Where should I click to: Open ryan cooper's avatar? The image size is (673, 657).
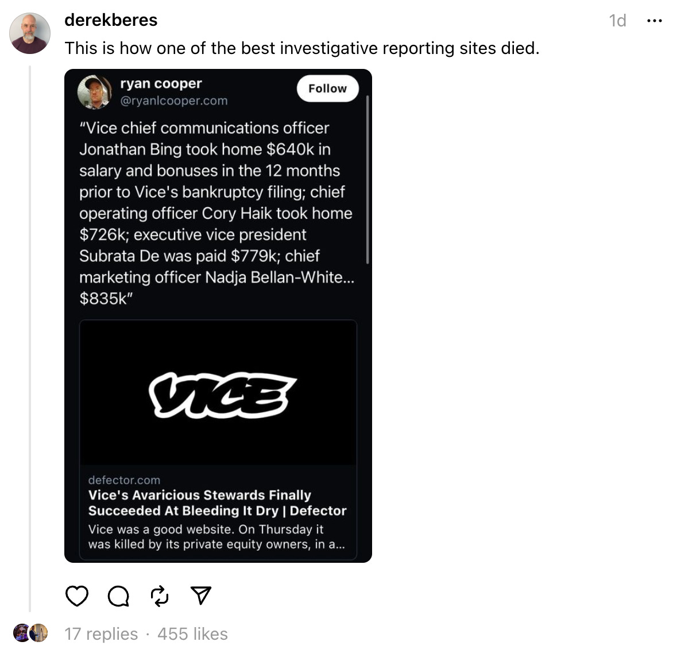tap(94, 92)
